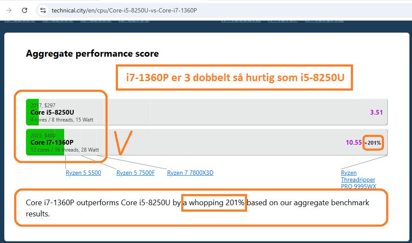Image resolution: width=412 pixels, height=243 pixels.
Task: Click the "Core i7-1360P outperforms" summary sentence
Action: tap(197, 208)
